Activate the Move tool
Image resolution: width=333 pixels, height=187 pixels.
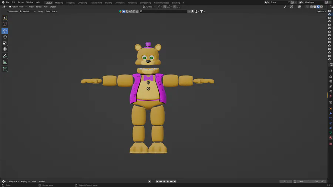[x=5, y=31]
